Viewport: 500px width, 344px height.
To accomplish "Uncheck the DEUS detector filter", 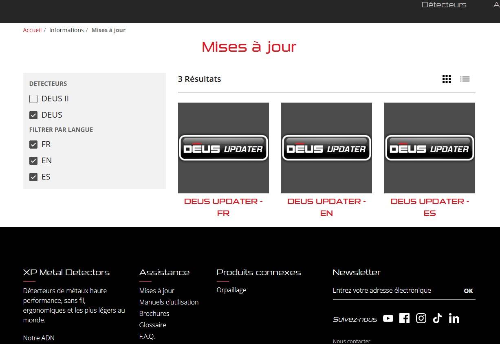I will [x=33, y=115].
